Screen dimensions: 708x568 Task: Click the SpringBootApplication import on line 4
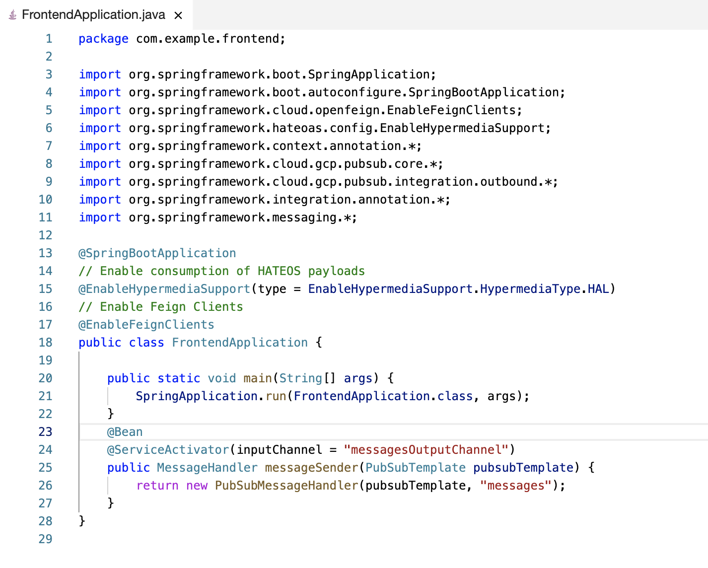322,92
